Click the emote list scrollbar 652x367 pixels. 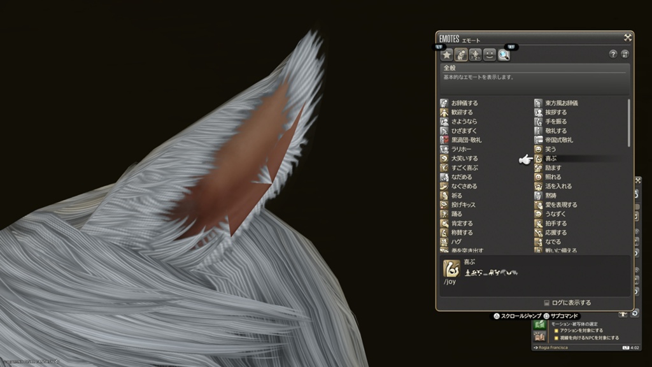pyautogui.click(x=628, y=123)
